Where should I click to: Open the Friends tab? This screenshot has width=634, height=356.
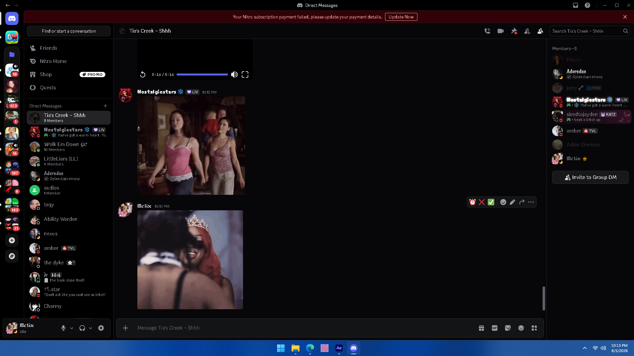69,48
